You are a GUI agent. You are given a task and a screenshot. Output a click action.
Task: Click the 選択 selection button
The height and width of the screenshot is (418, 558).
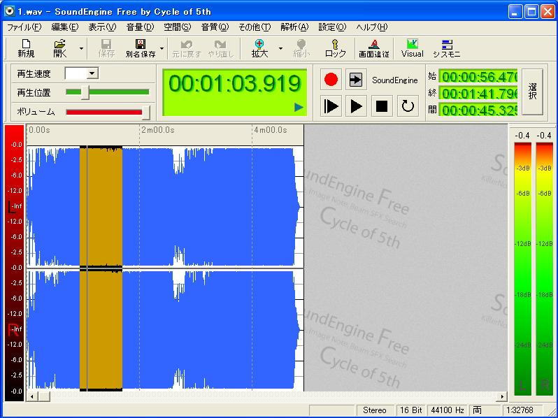click(532, 92)
